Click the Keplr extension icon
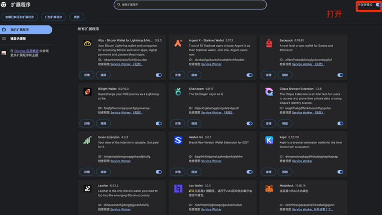382x215 pixels. (x=269, y=140)
